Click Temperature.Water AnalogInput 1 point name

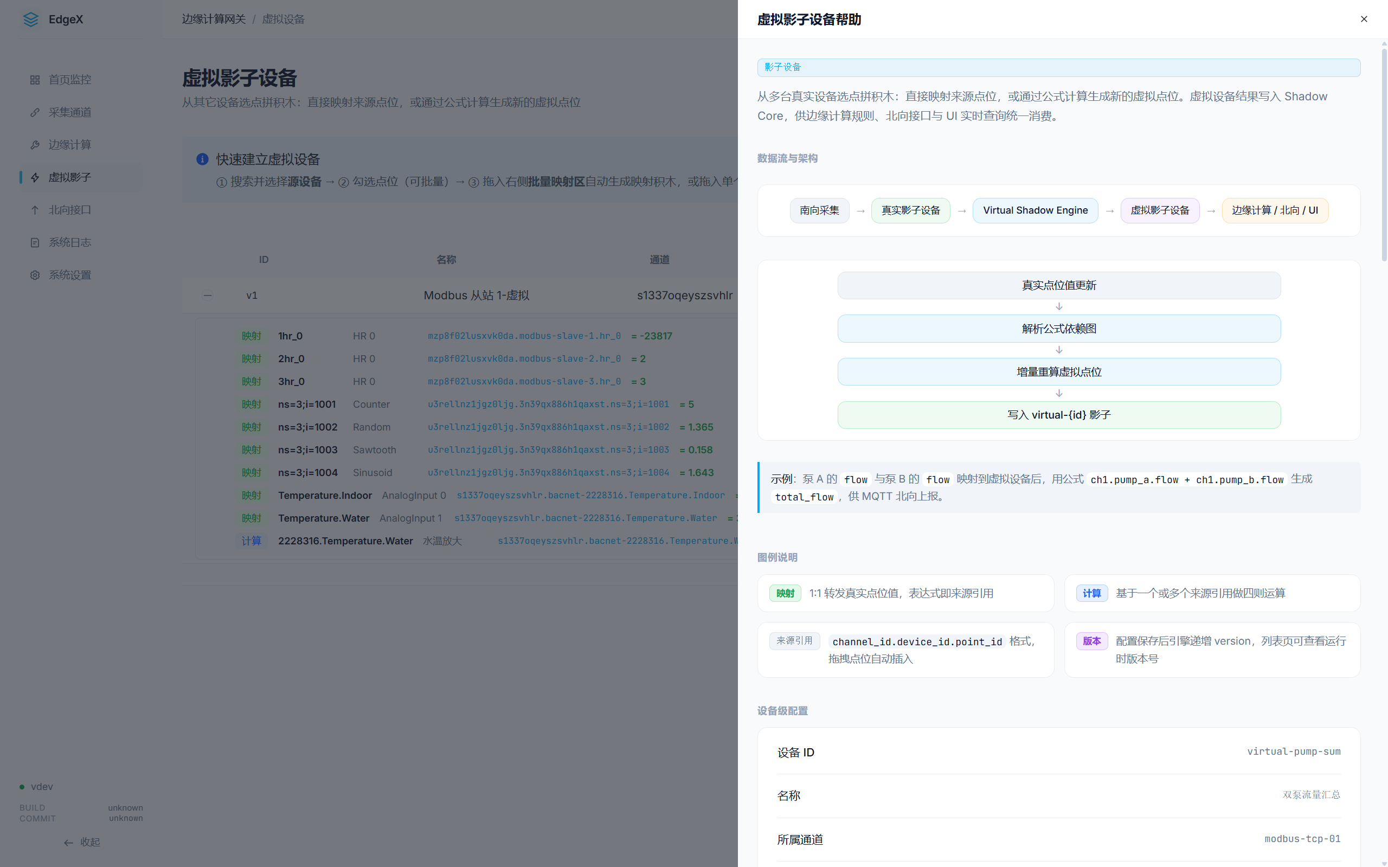[323, 518]
